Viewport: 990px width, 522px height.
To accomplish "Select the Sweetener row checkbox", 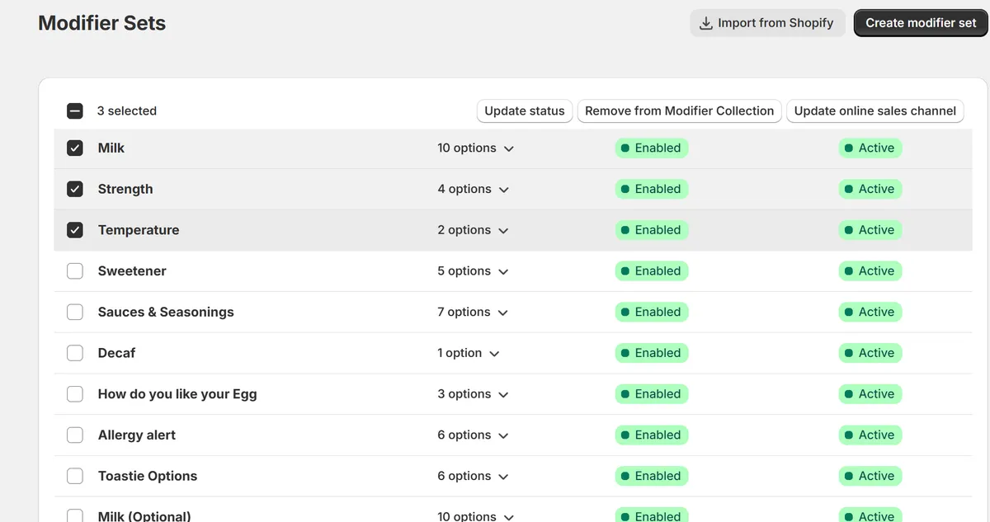I will [74, 271].
